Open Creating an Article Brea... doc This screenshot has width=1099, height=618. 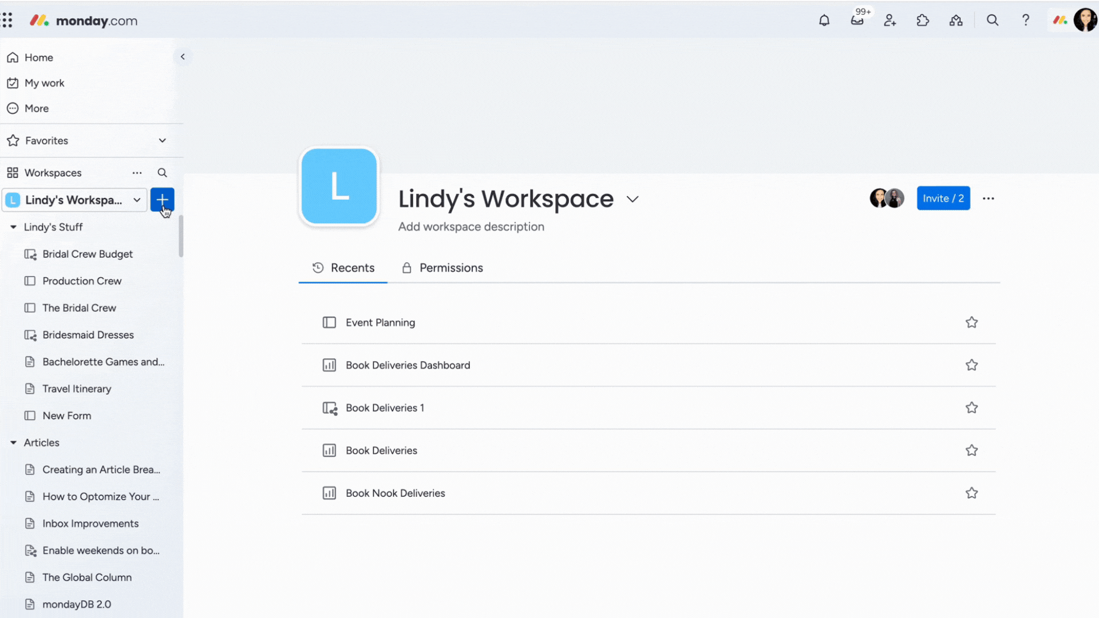pos(101,470)
